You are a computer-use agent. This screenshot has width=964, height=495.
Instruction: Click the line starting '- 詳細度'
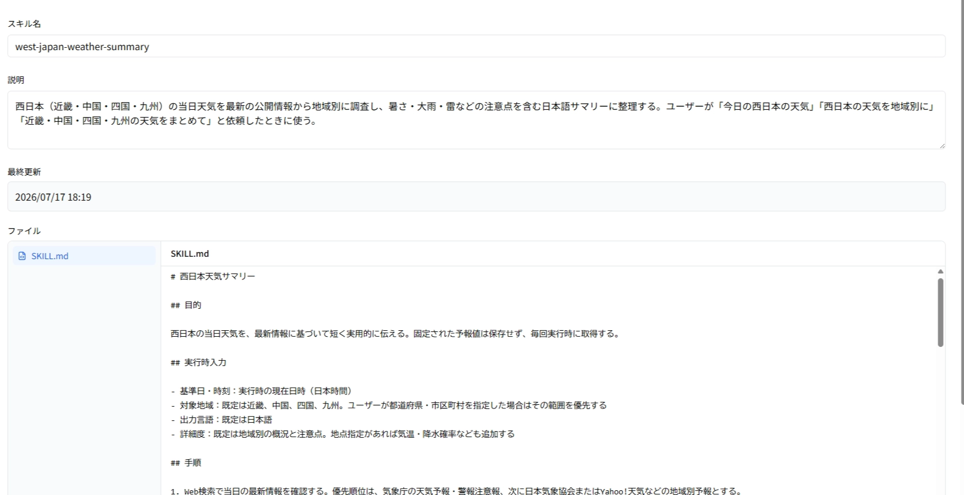pos(343,434)
